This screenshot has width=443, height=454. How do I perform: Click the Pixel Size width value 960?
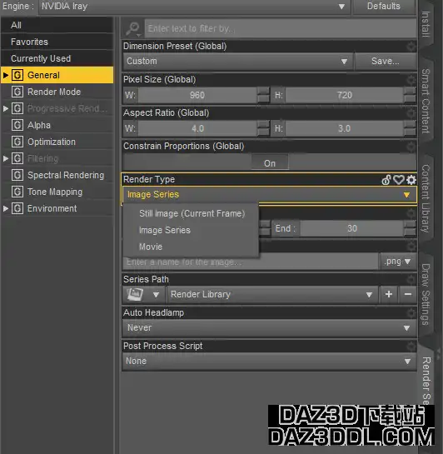[x=197, y=95]
